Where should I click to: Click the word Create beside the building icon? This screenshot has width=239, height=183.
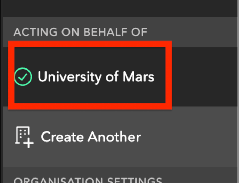coord(62,137)
